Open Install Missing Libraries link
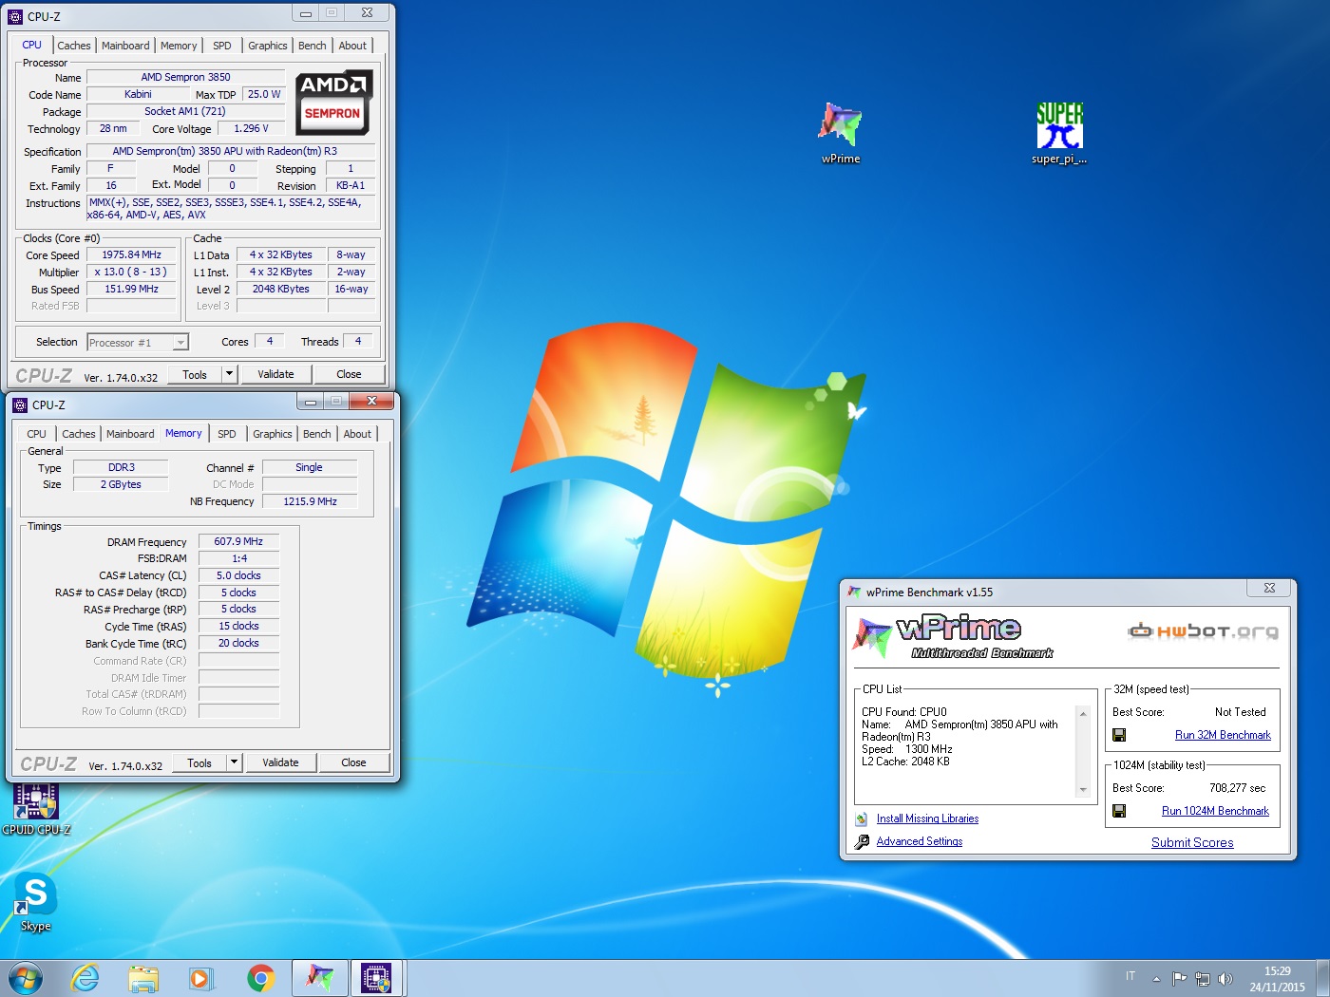 tap(927, 818)
